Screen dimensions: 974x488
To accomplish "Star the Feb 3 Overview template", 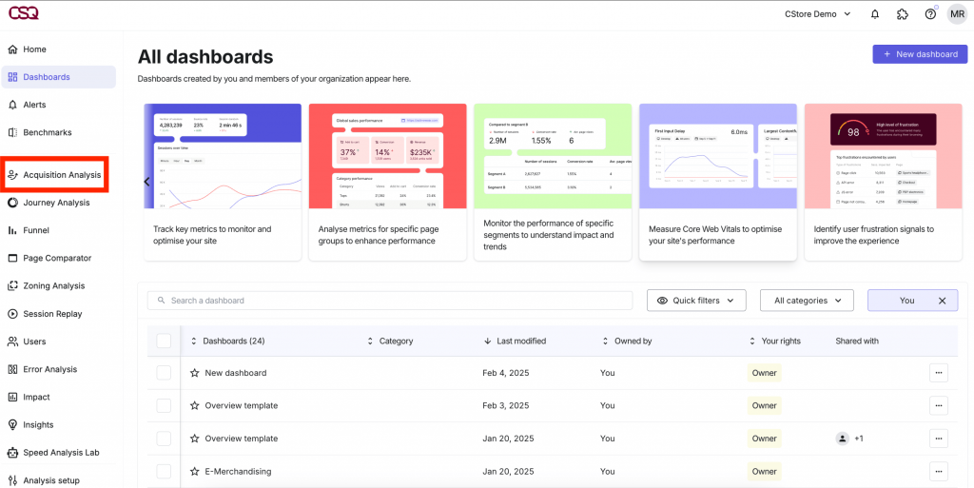I will [x=194, y=405].
